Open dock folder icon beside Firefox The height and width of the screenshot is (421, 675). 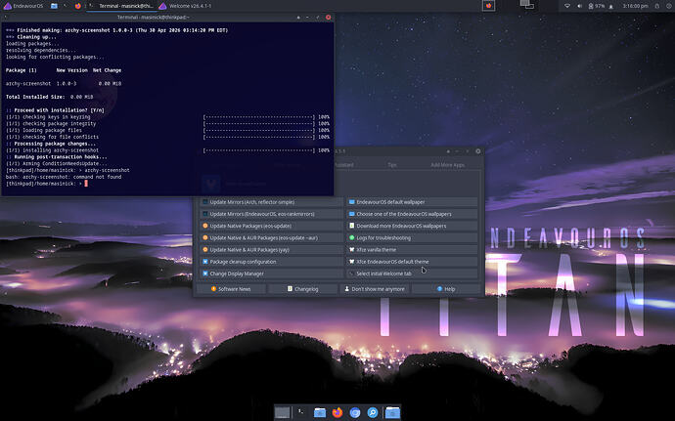[x=320, y=413]
